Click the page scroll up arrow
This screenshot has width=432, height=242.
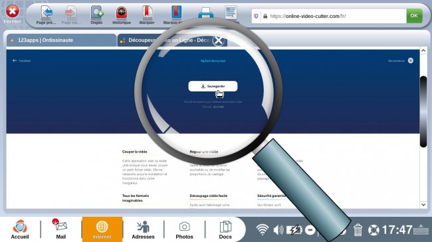click(423, 50)
